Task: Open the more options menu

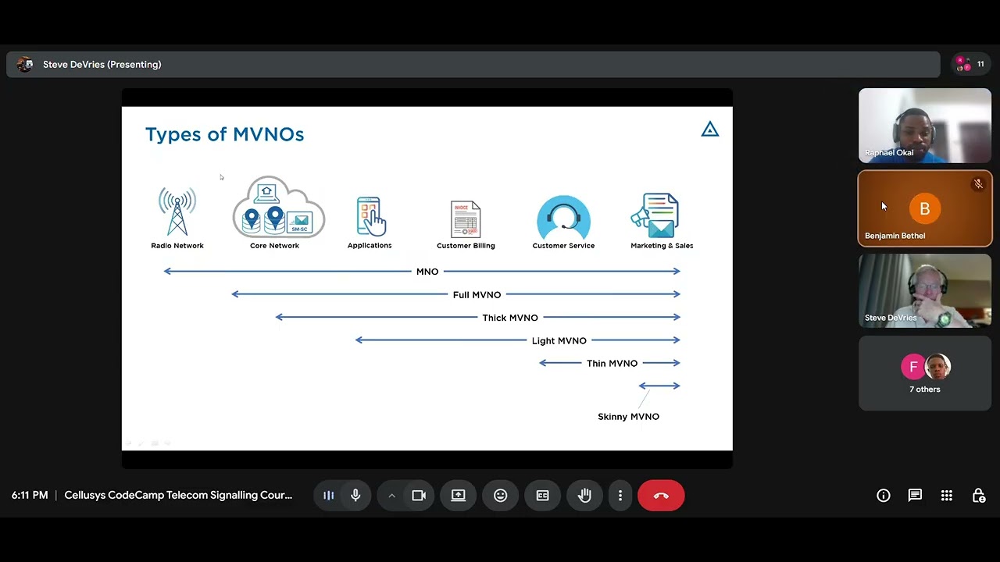Action: pos(620,496)
